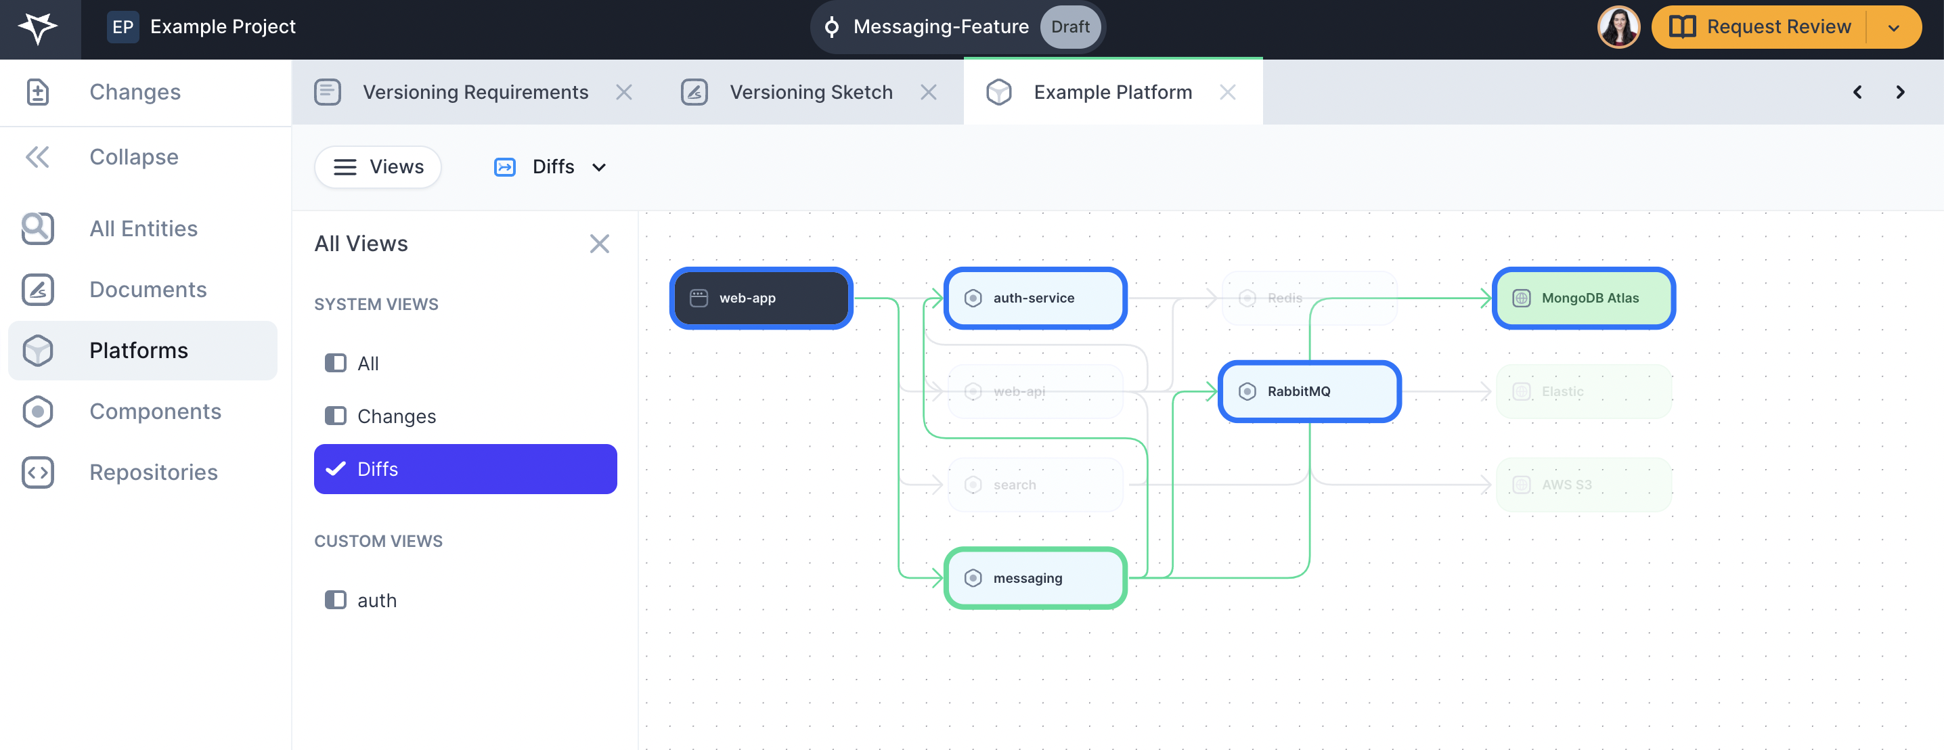The image size is (1944, 750).
Task: Click the Documents pencil icon
Action: pyautogui.click(x=38, y=290)
